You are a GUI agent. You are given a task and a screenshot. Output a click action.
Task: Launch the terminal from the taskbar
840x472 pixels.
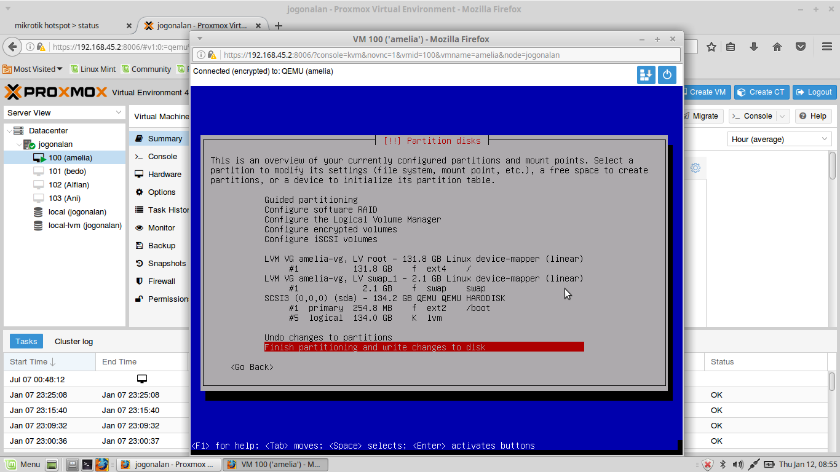point(87,465)
